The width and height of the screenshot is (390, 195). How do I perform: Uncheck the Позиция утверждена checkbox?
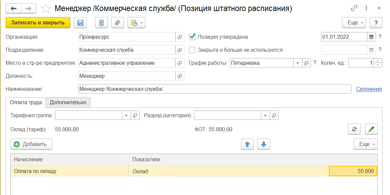coord(192,37)
